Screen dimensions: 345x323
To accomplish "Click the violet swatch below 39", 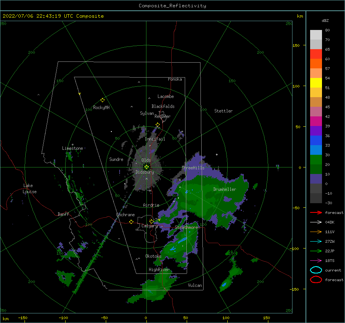I will point(316,131).
